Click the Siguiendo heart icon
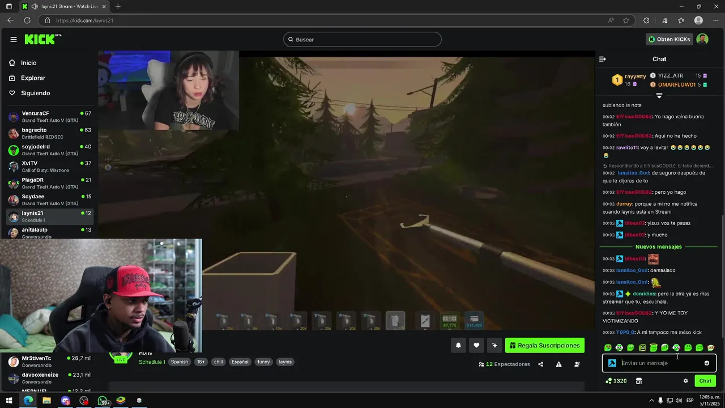The width and height of the screenshot is (725, 408). (x=12, y=93)
